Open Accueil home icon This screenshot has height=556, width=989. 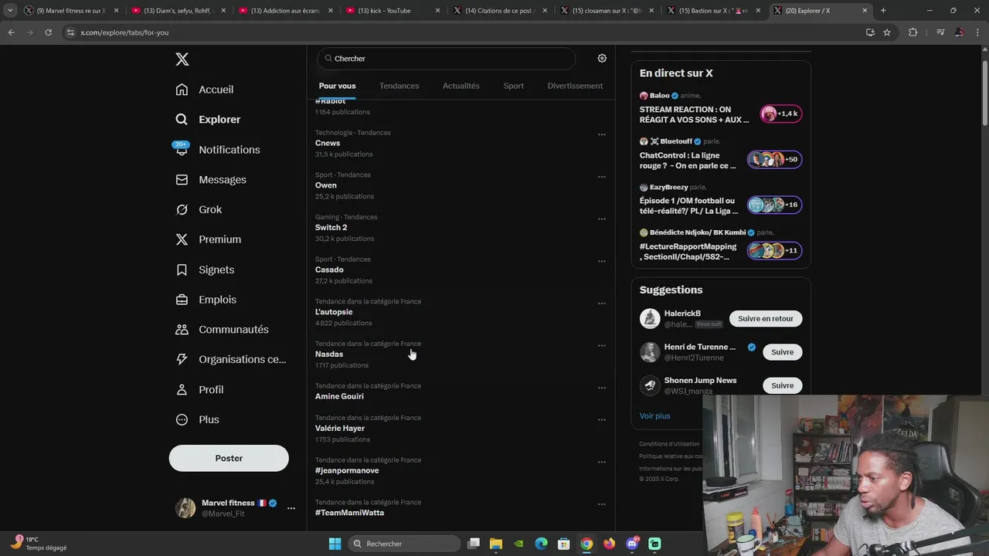tap(182, 90)
